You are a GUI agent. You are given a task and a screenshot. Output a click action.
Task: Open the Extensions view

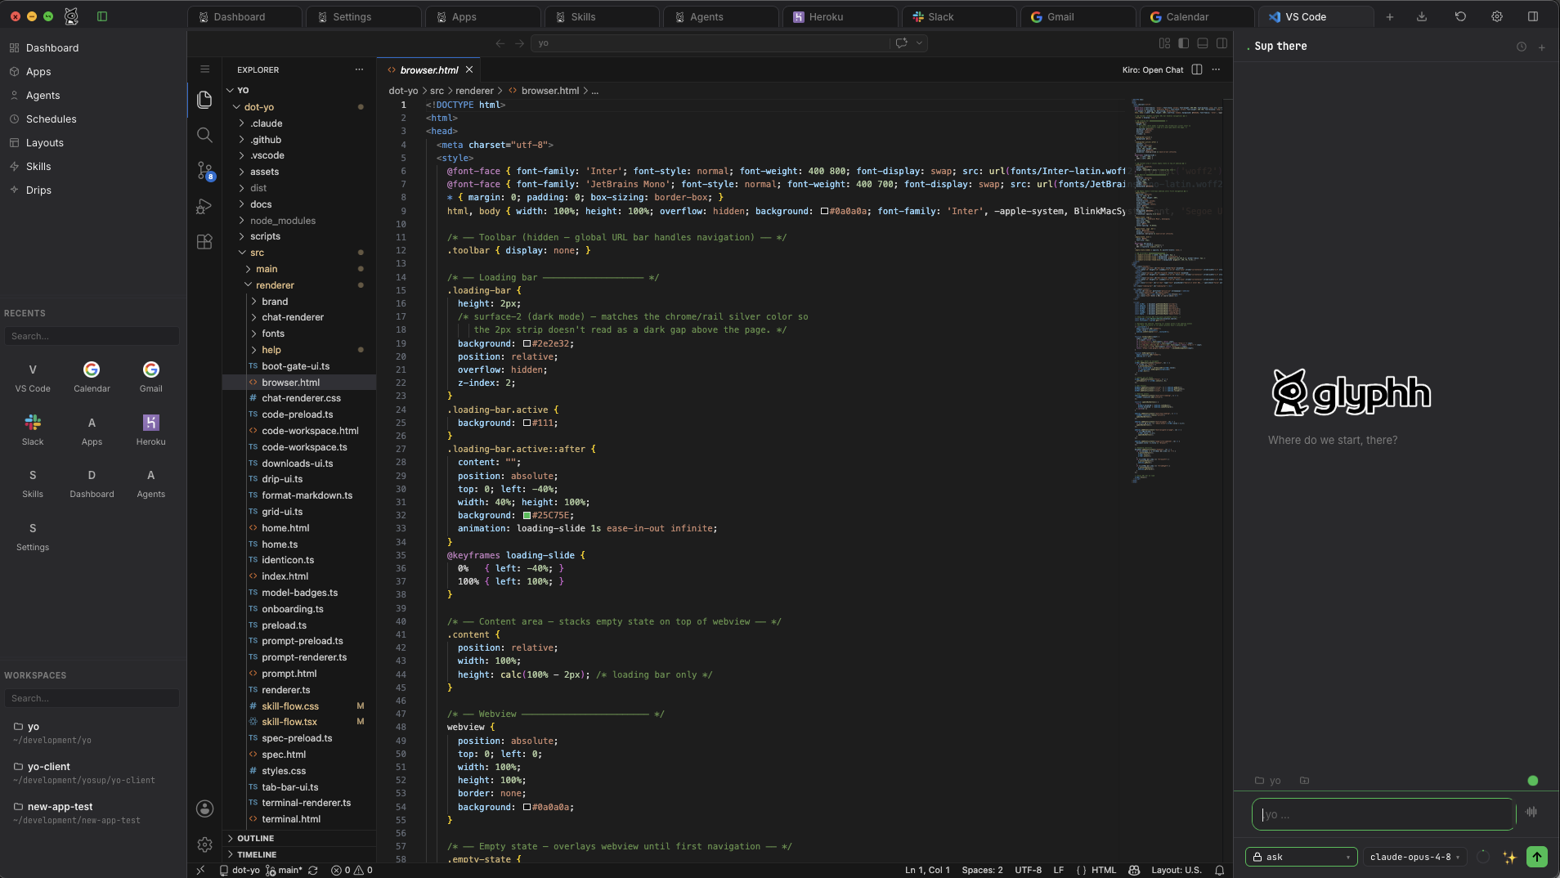(x=204, y=241)
